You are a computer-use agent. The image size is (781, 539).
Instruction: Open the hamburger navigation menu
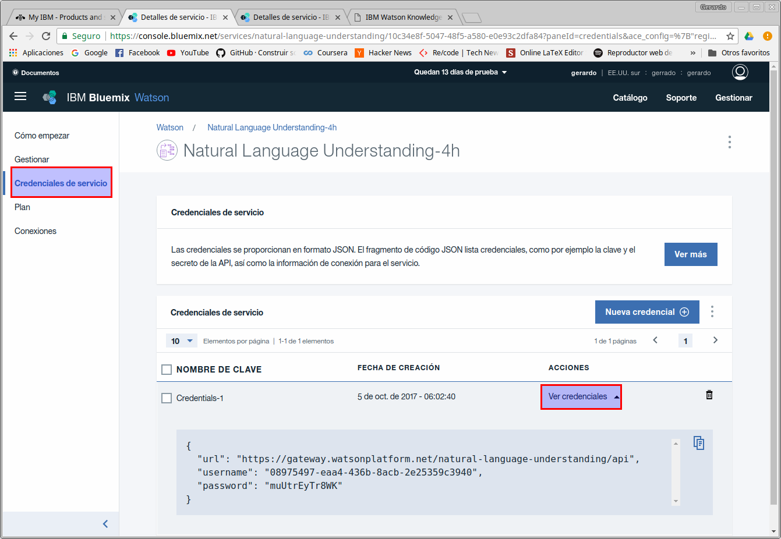(20, 97)
